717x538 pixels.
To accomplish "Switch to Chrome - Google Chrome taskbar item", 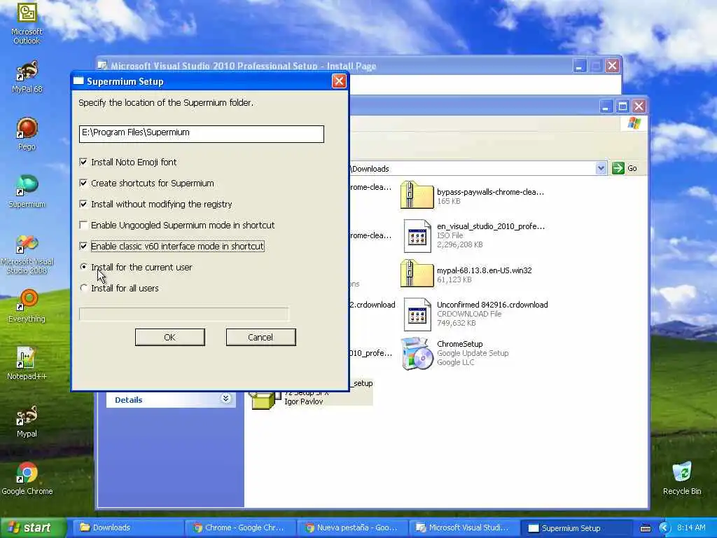I will click(241, 528).
